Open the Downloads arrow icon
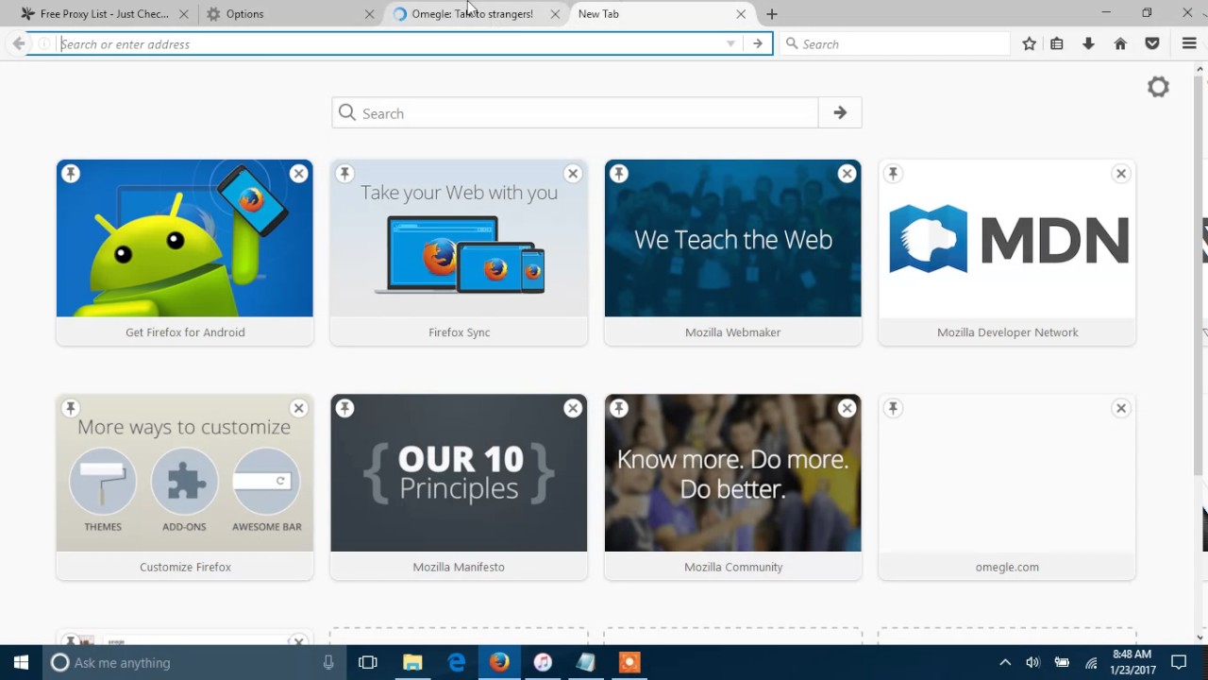Image resolution: width=1208 pixels, height=680 pixels. pyautogui.click(x=1088, y=43)
